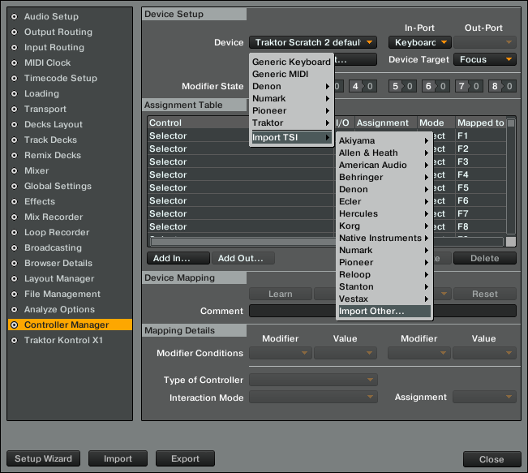This screenshot has width=528, height=473.
Task: Expand Behringer submenu entry
Action: tap(384, 177)
